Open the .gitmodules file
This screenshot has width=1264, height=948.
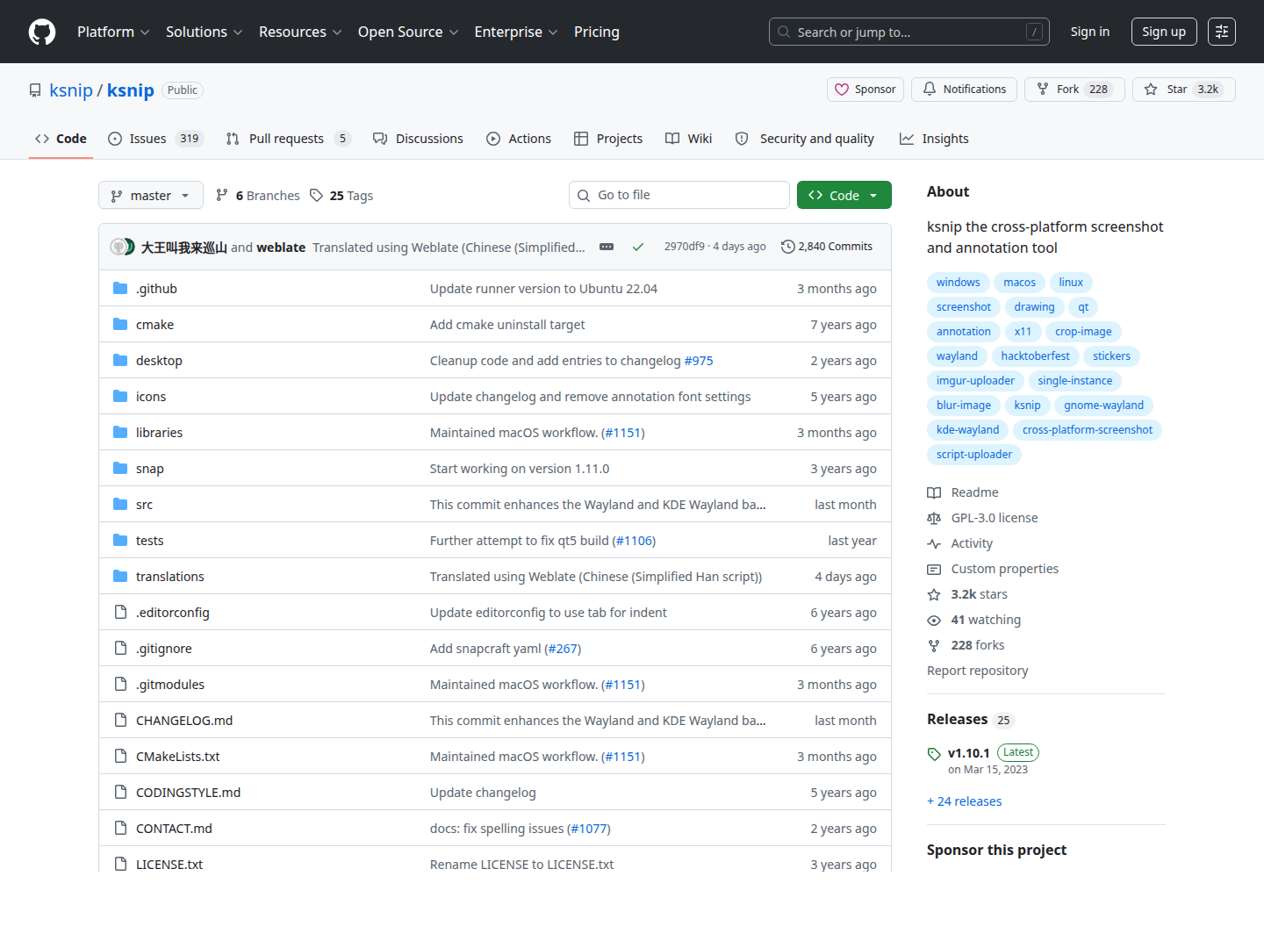(x=170, y=685)
